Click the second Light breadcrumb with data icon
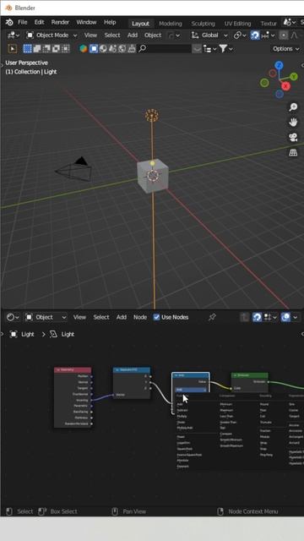304x541 pixels. coord(62,335)
